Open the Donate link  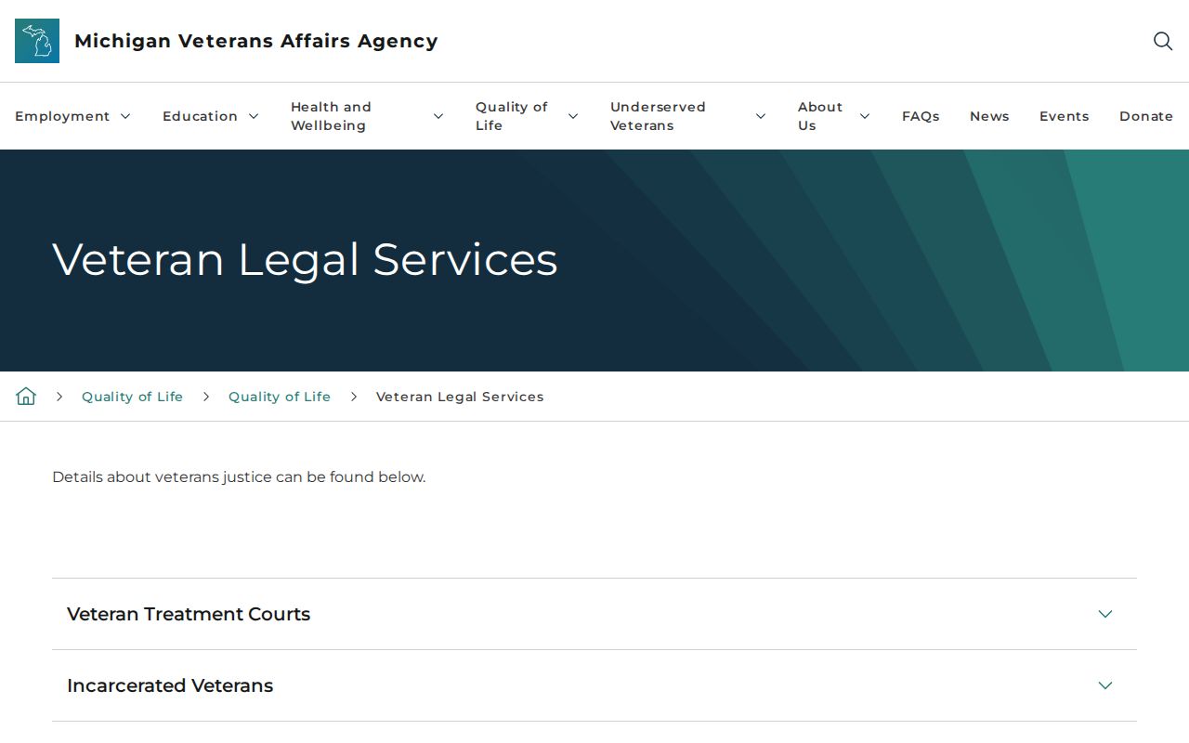pos(1146,116)
